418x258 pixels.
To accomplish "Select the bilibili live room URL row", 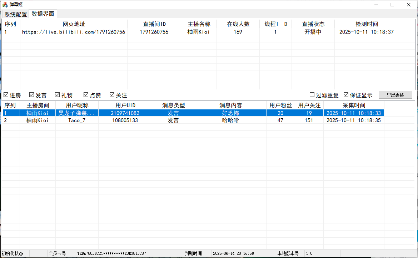I will (x=74, y=32).
